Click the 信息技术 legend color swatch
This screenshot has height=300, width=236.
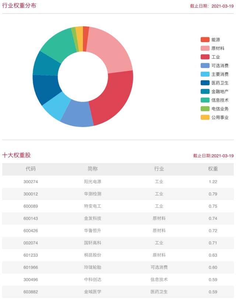pyautogui.click(x=205, y=100)
